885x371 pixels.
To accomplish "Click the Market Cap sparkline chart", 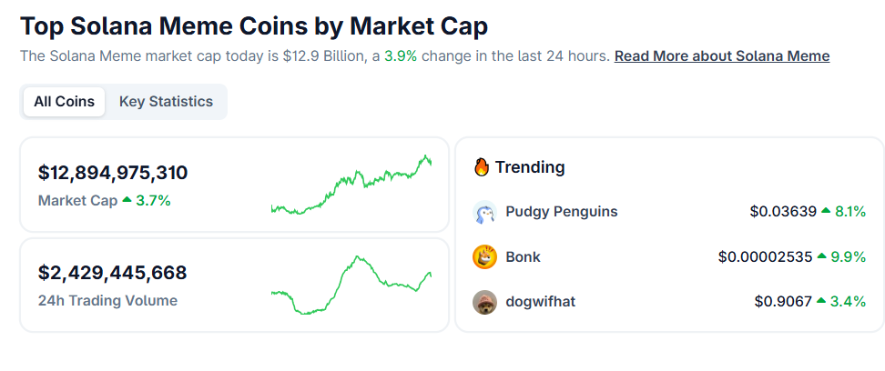I will pyautogui.click(x=351, y=185).
